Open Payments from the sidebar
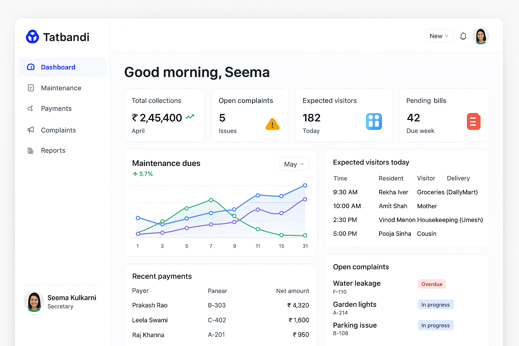The height and width of the screenshot is (346, 519). click(56, 108)
